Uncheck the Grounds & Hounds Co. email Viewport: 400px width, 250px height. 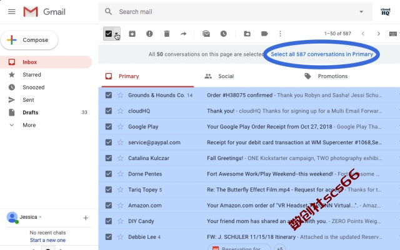point(108,95)
